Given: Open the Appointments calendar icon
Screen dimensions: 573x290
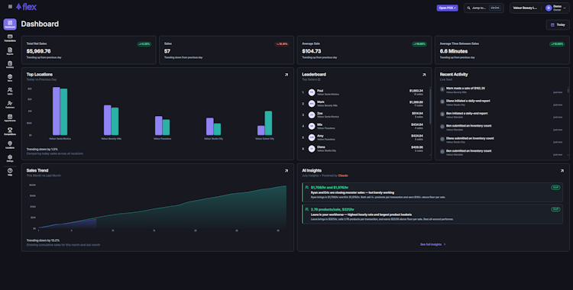Looking at the screenshot, I should click(x=10, y=118).
